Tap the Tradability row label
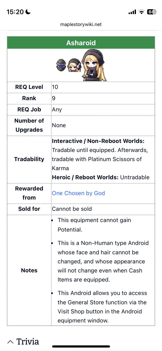Viewport: 162px width, 351px height. 29,159
